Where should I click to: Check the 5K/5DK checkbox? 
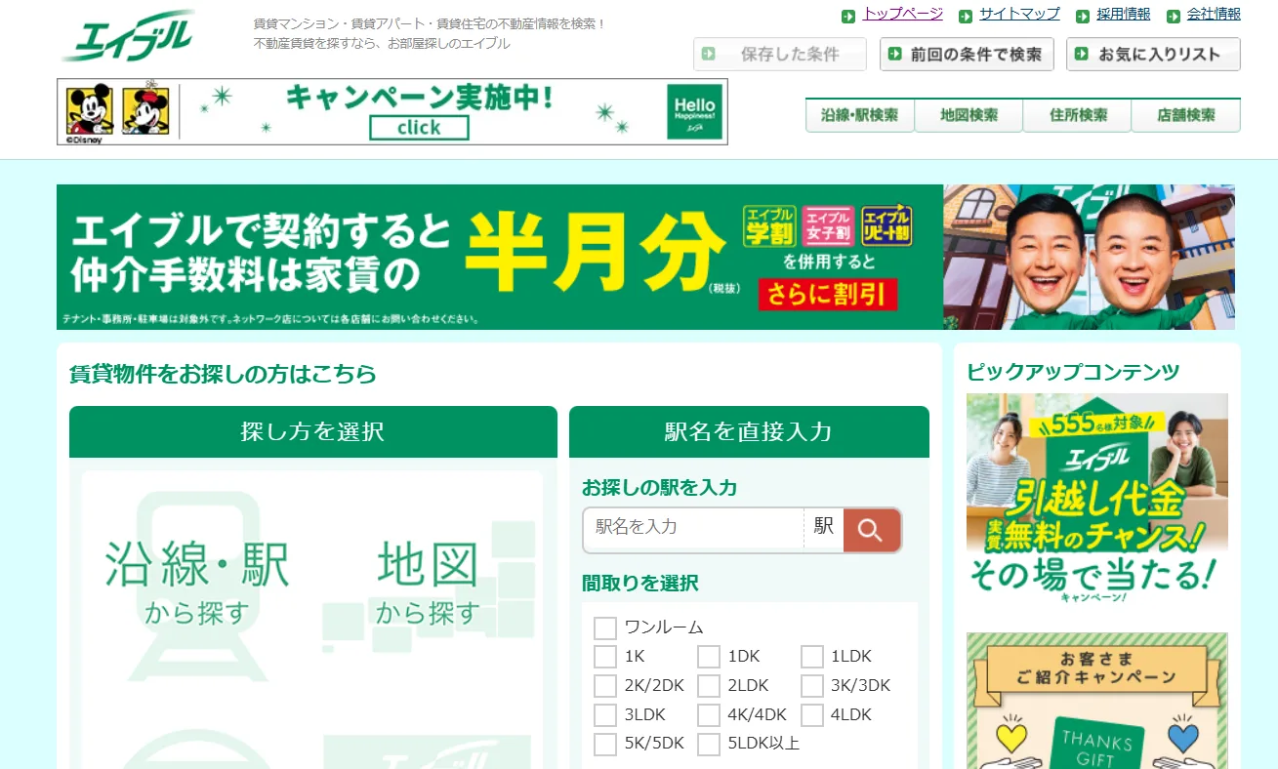[605, 745]
